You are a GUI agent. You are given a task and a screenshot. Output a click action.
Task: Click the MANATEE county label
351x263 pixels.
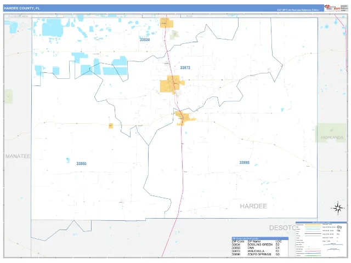pyautogui.click(x=18, y=156)
